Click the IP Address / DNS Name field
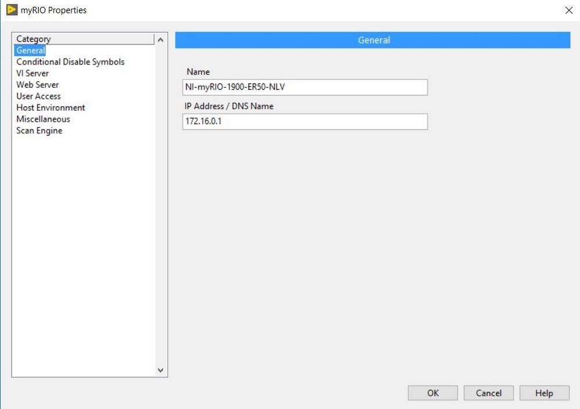This screenshot has width=580, height=409. pyautogui.click(x=305, y=122)
